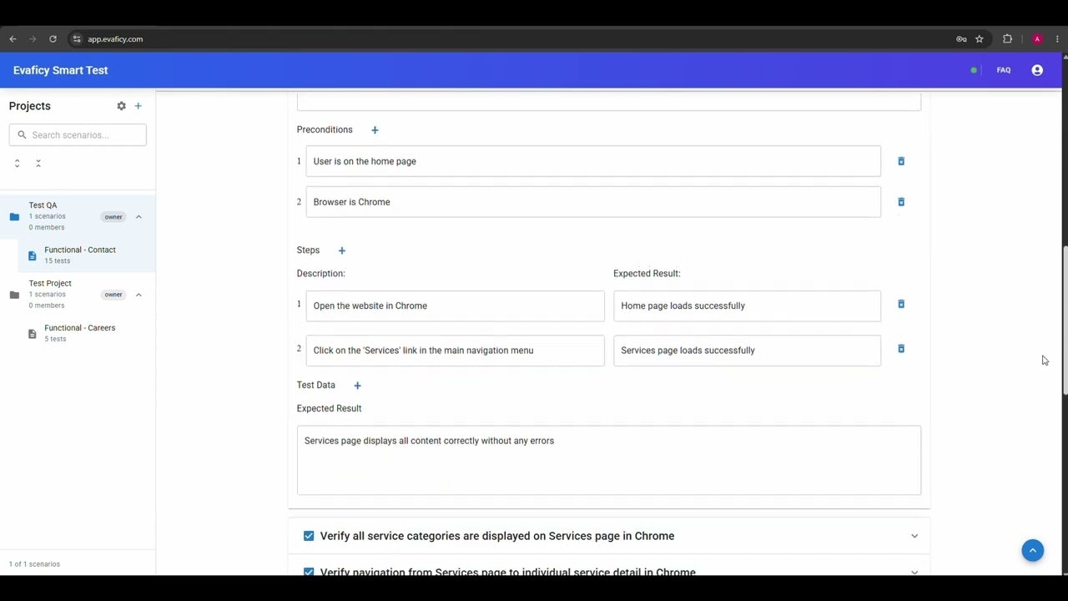
Task: Edit 'Home page loads successfully' expected result
Action: (747, 306)
